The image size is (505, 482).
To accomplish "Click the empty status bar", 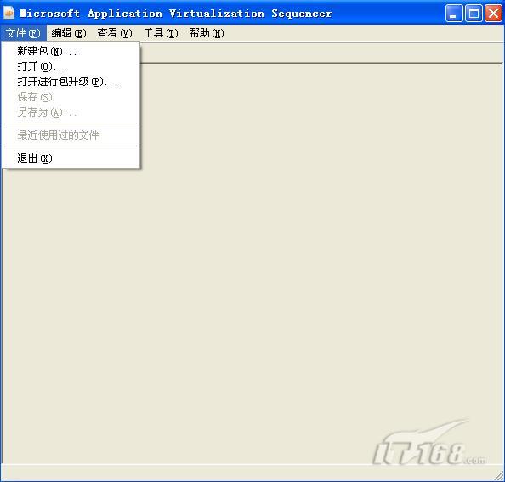I will click(x=247, y=473).
